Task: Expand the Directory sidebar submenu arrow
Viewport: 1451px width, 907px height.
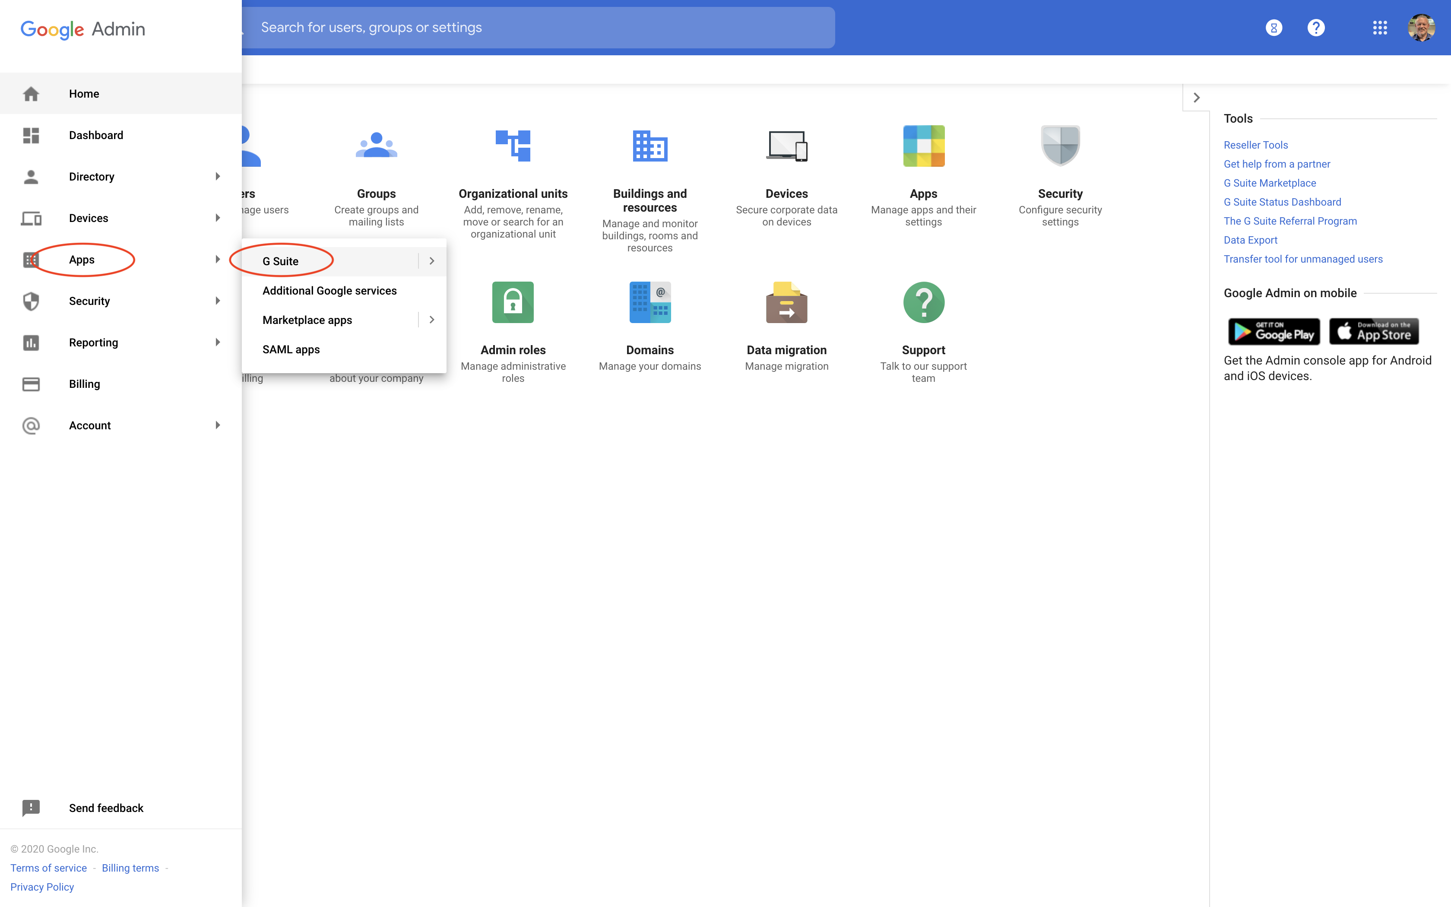Action: [x=217, y=176]
